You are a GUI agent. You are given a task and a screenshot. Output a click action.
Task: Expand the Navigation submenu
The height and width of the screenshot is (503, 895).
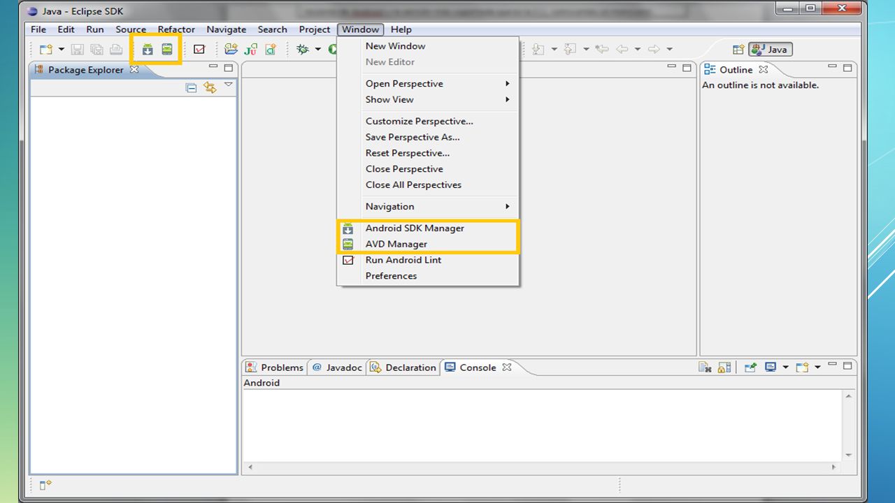428,206
